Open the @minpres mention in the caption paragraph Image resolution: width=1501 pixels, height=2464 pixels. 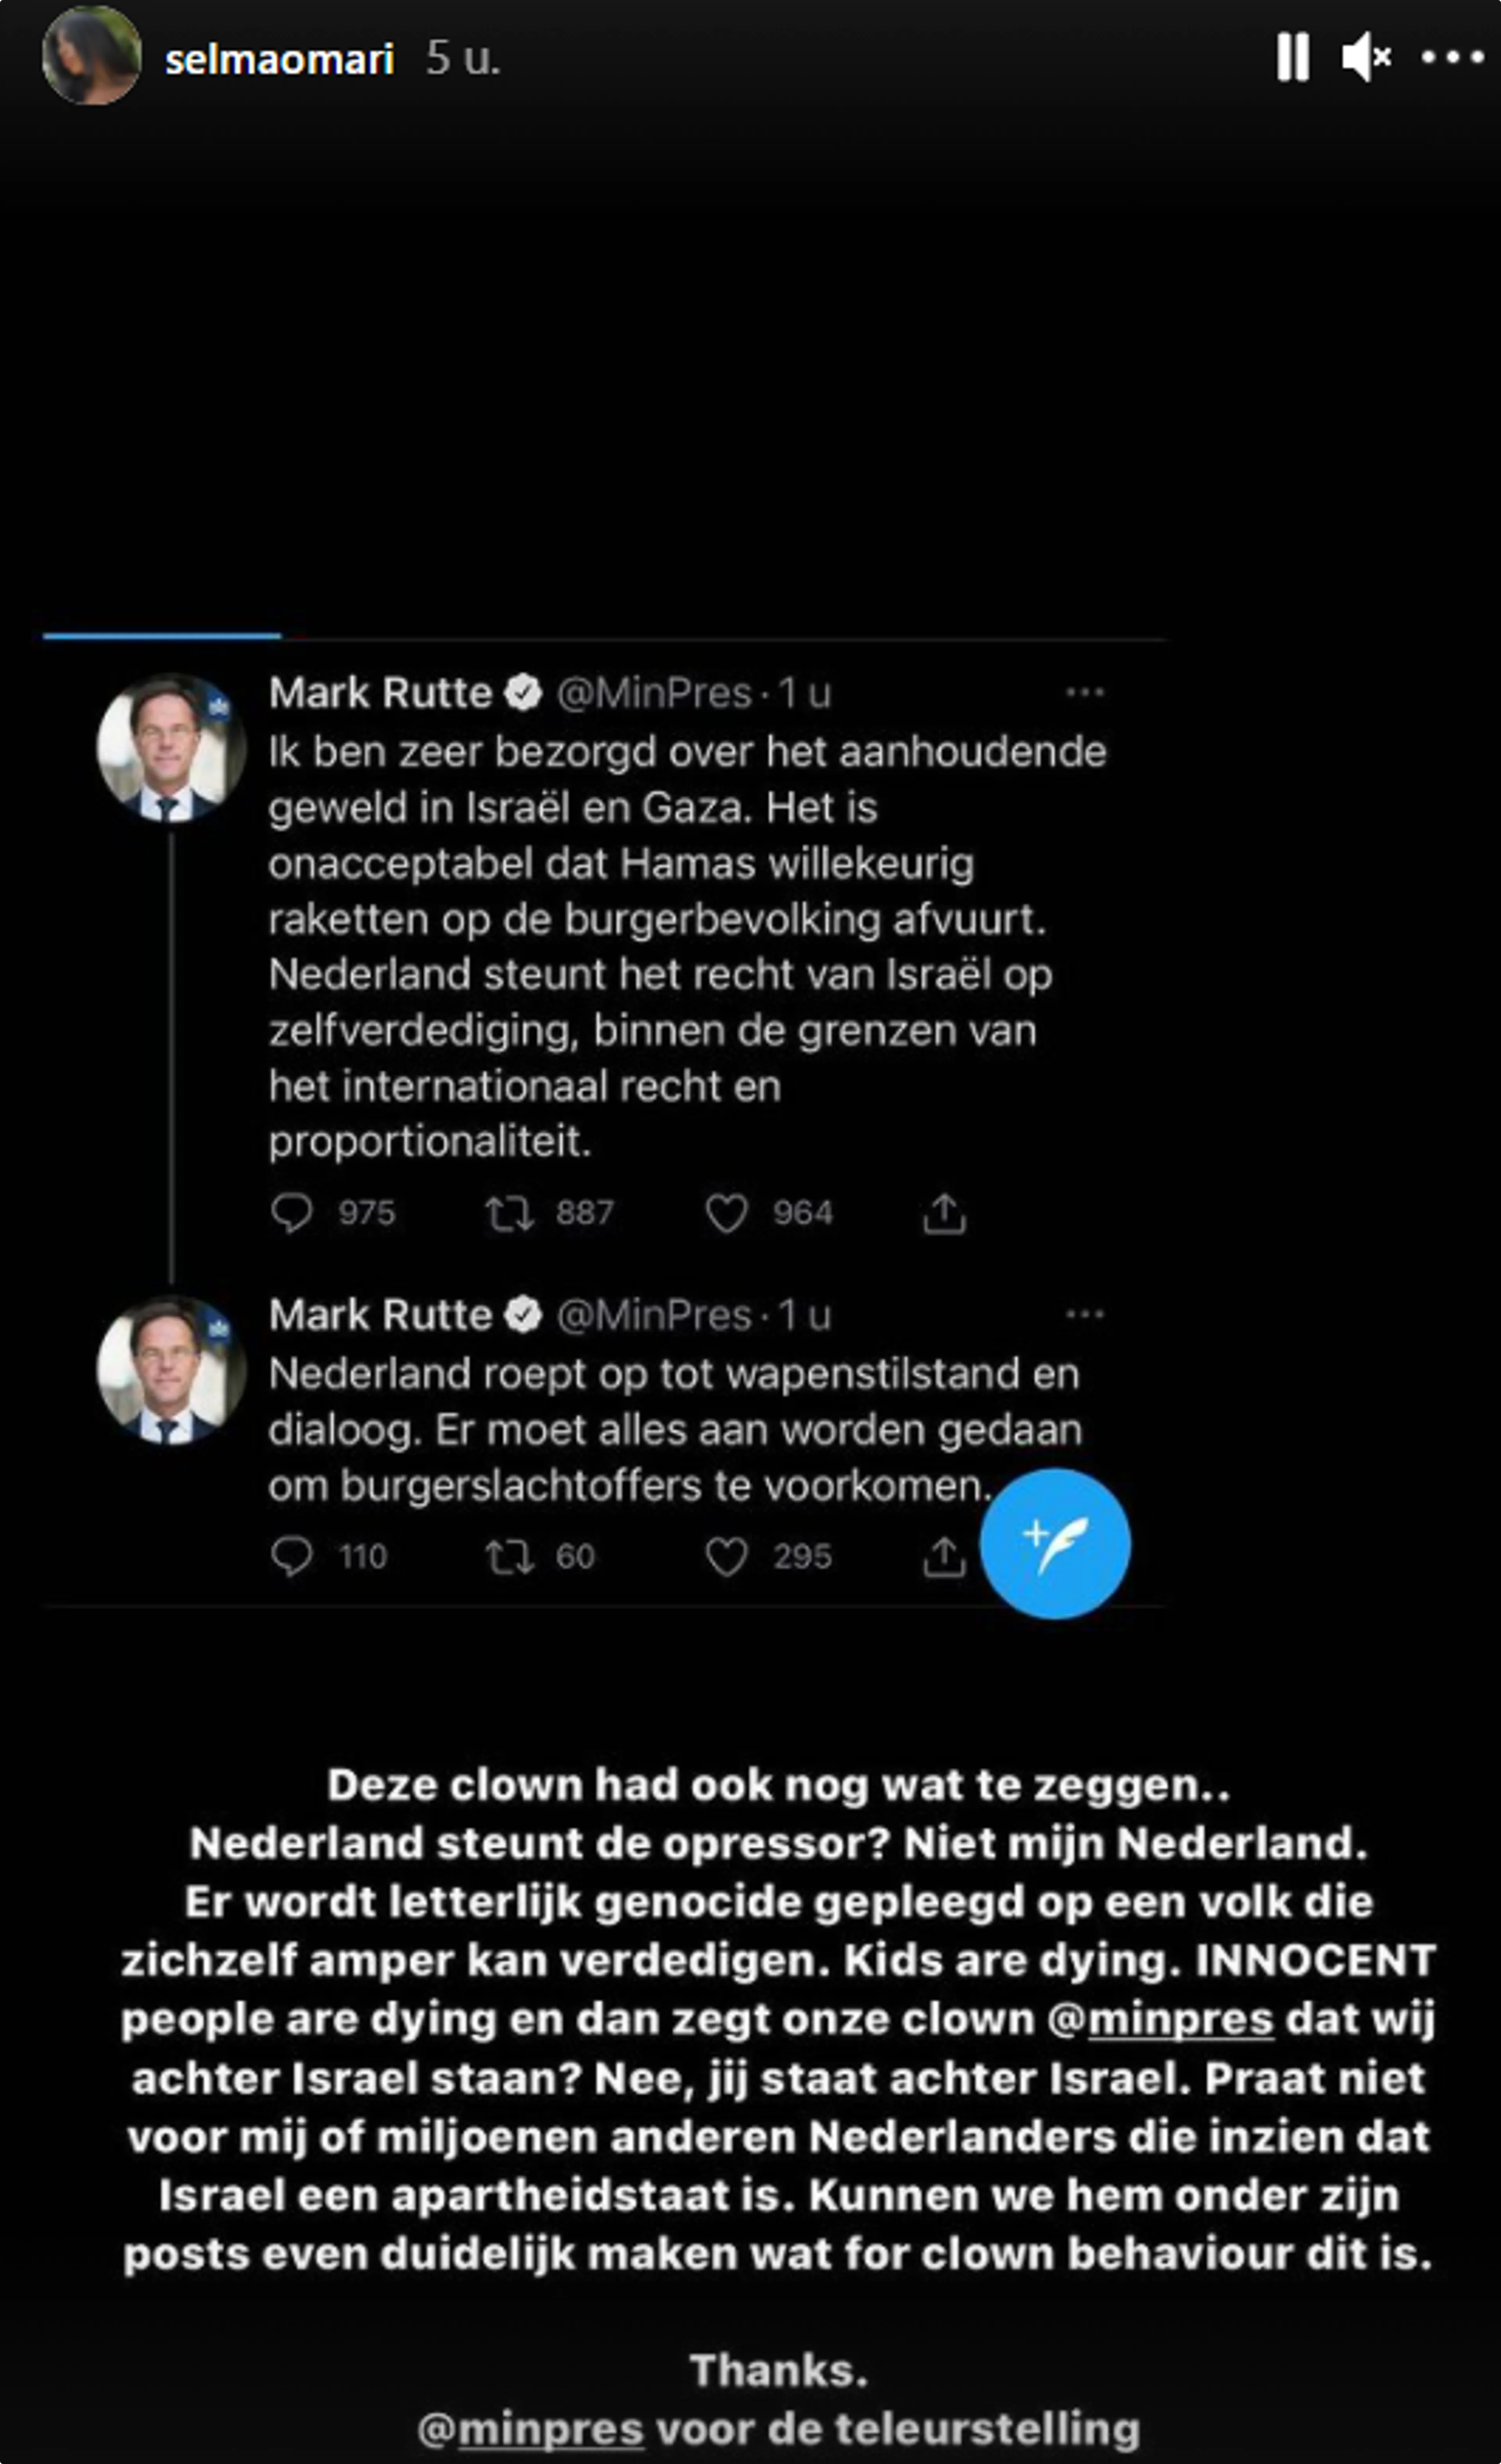coord(1161,2019)
